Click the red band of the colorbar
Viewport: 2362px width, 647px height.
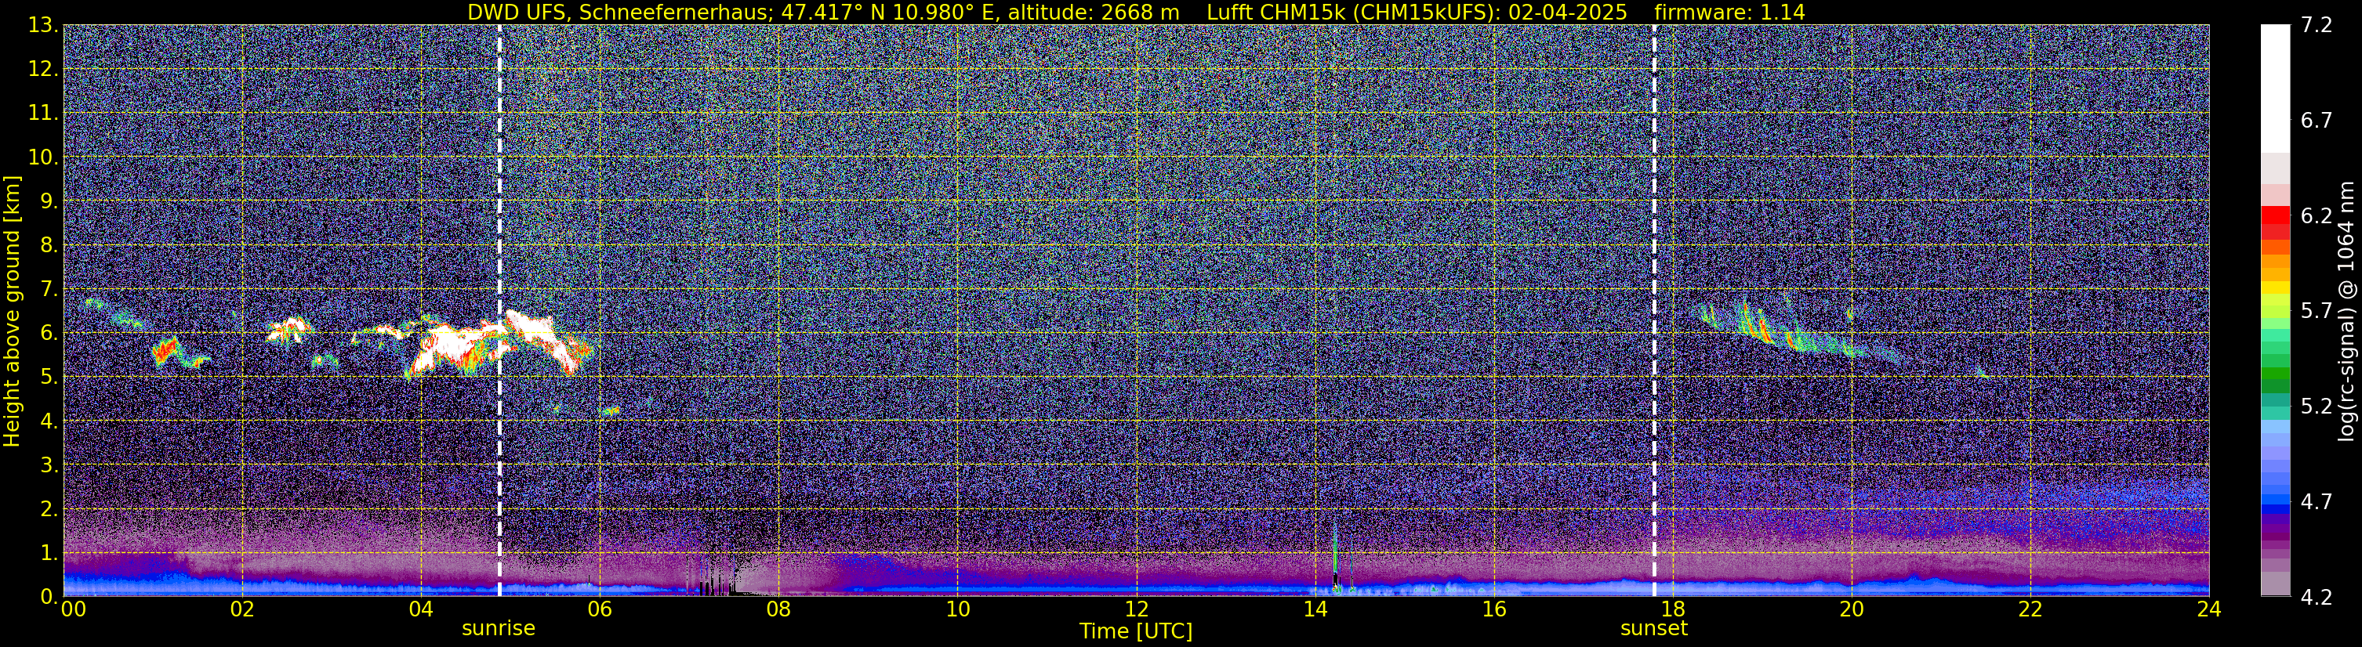point(2275,215)
